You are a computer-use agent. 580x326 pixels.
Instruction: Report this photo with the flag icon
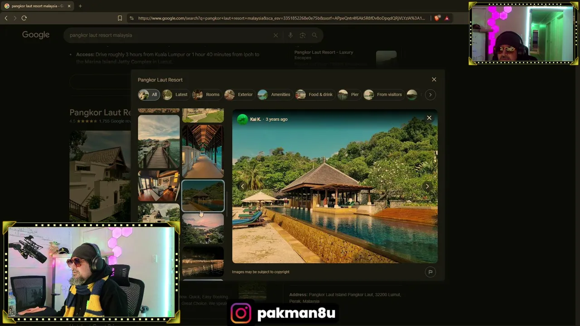[430, 272]
